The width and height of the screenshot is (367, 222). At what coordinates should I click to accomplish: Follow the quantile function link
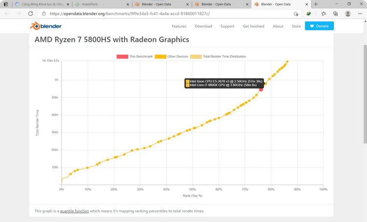(75, 211)
